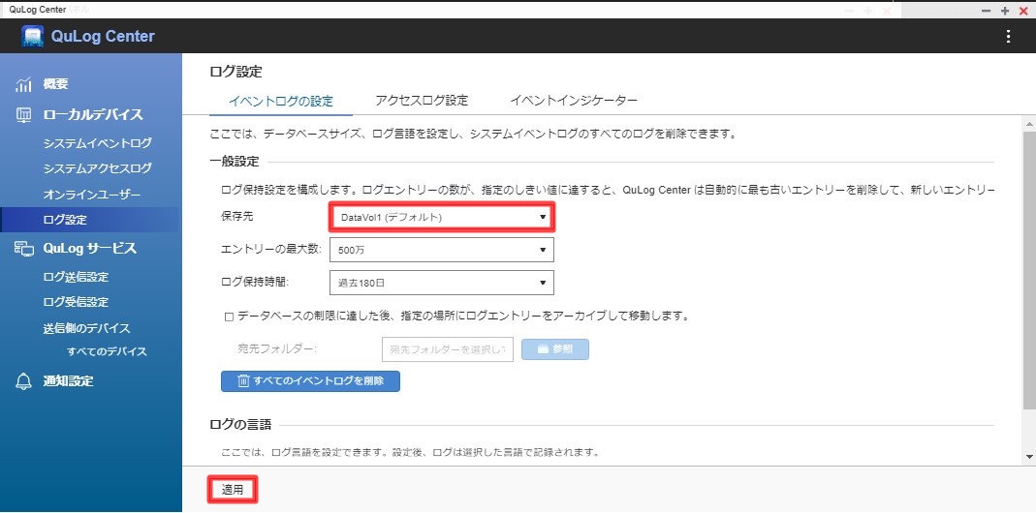Click the 適用 apply button
This screenshot has height=513, width=1036.
click(x=233, y=490)
